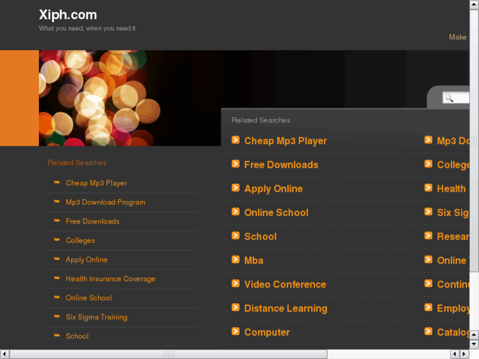The width and height of the screenshot is (479, 359).
Task: Click orange arrow icon next to Computer
Action: click(235, 331)
